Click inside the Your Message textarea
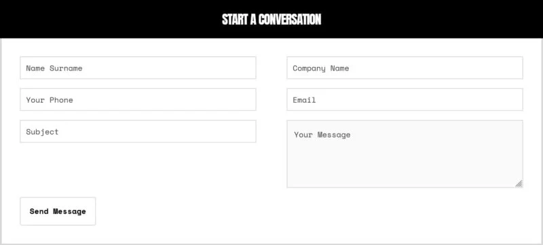Viewport: 543px width, 245px height. click(x=405, y=154)
